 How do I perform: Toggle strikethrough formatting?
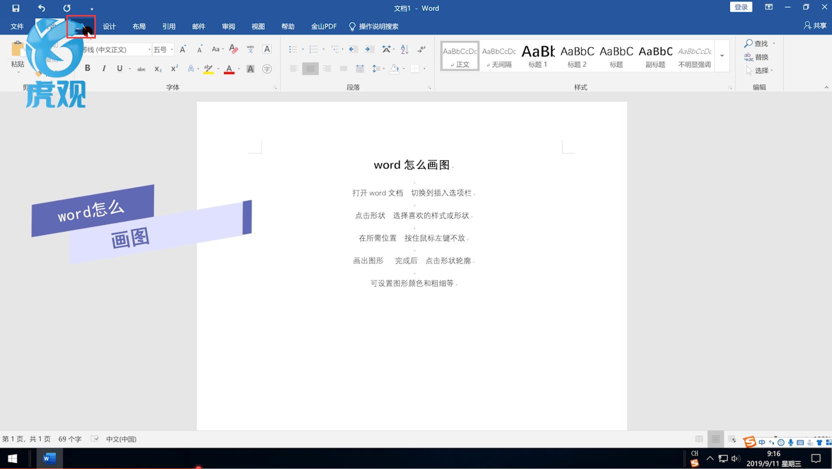pos(141,69)
